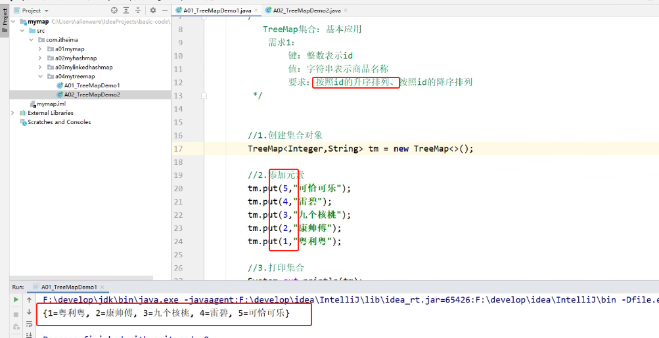The height and width of the screenshot is (338, 659).
Task: Select the a04mytreemap folder
Action: (71, 76)
